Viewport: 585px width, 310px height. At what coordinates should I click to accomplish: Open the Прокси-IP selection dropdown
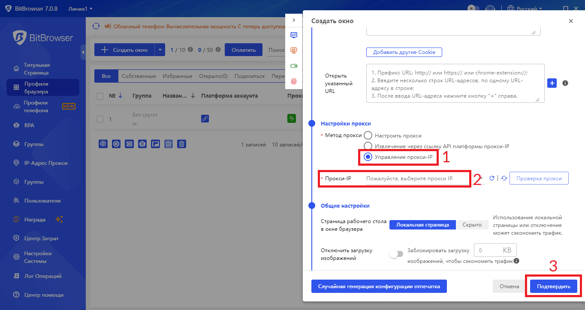(x=417, y=179)
